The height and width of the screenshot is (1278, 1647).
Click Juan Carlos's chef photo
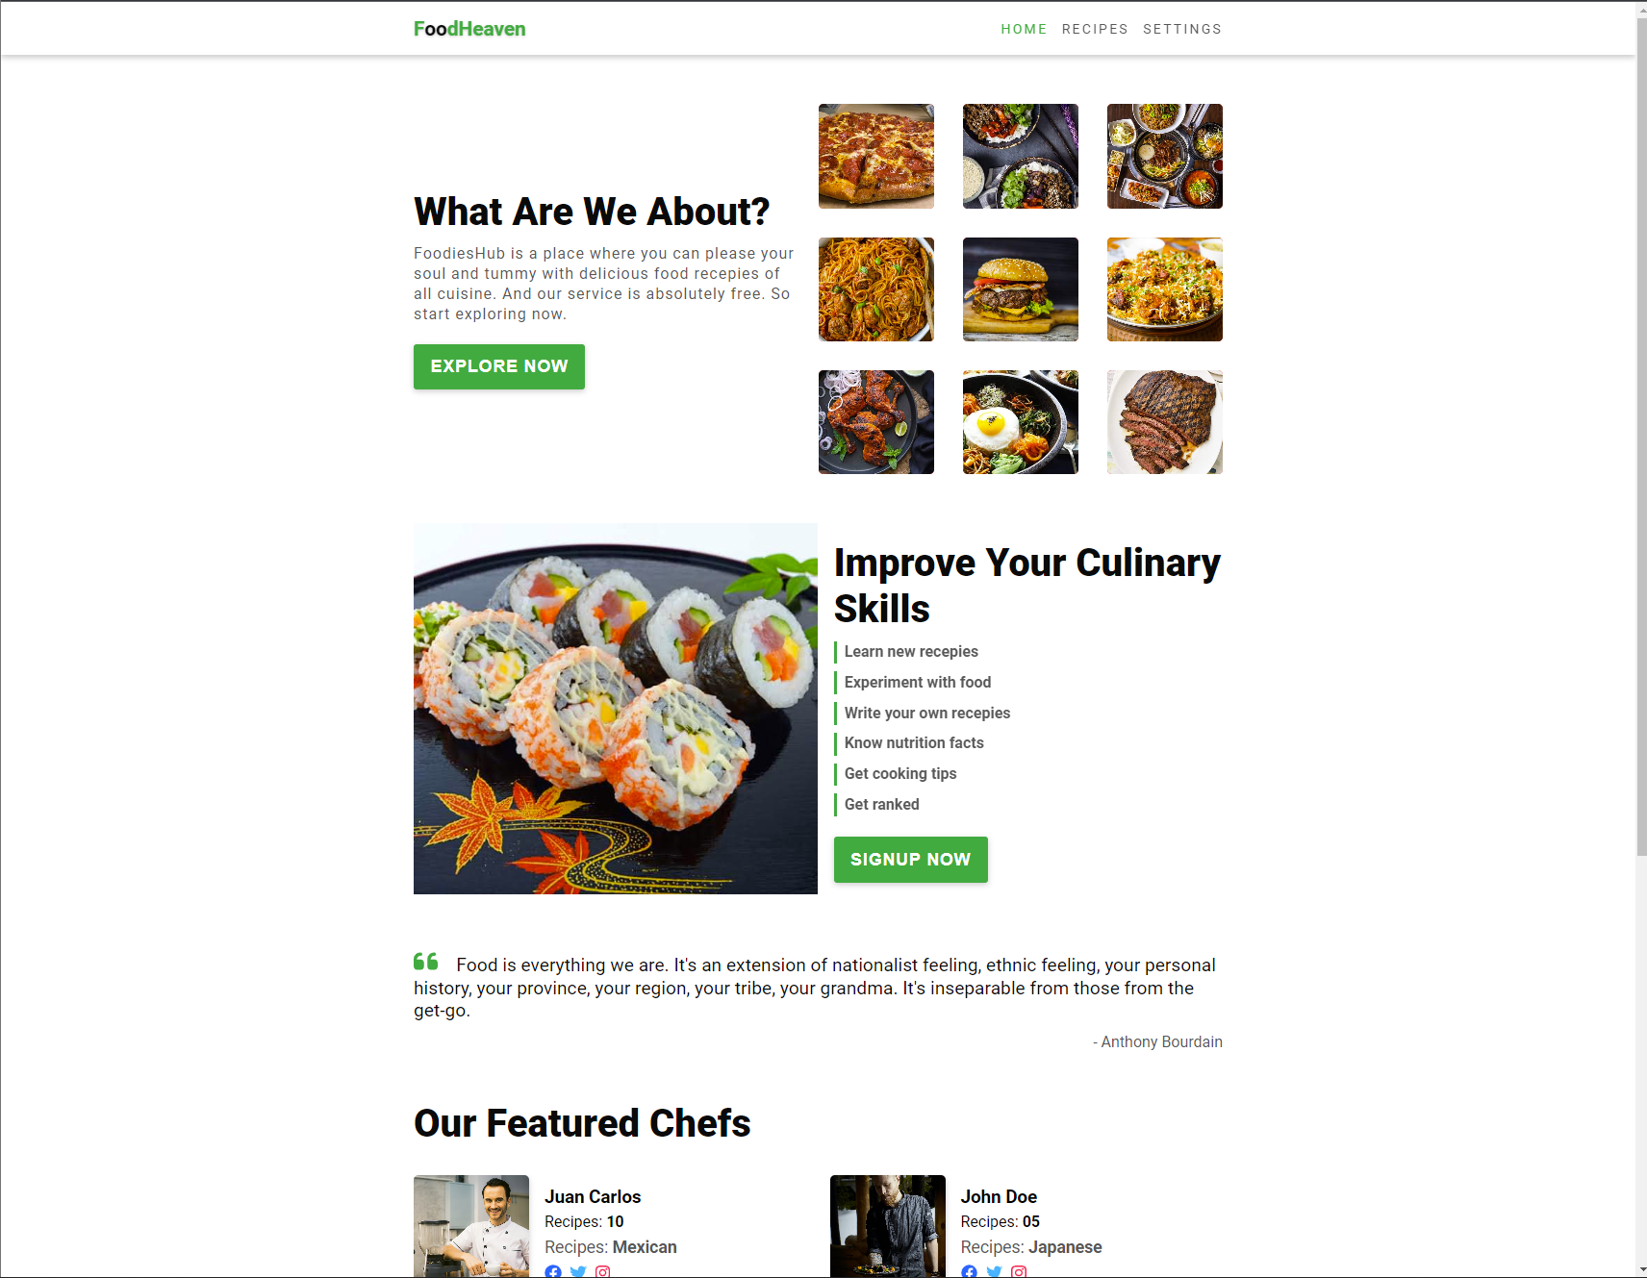tap(471, 1226)
